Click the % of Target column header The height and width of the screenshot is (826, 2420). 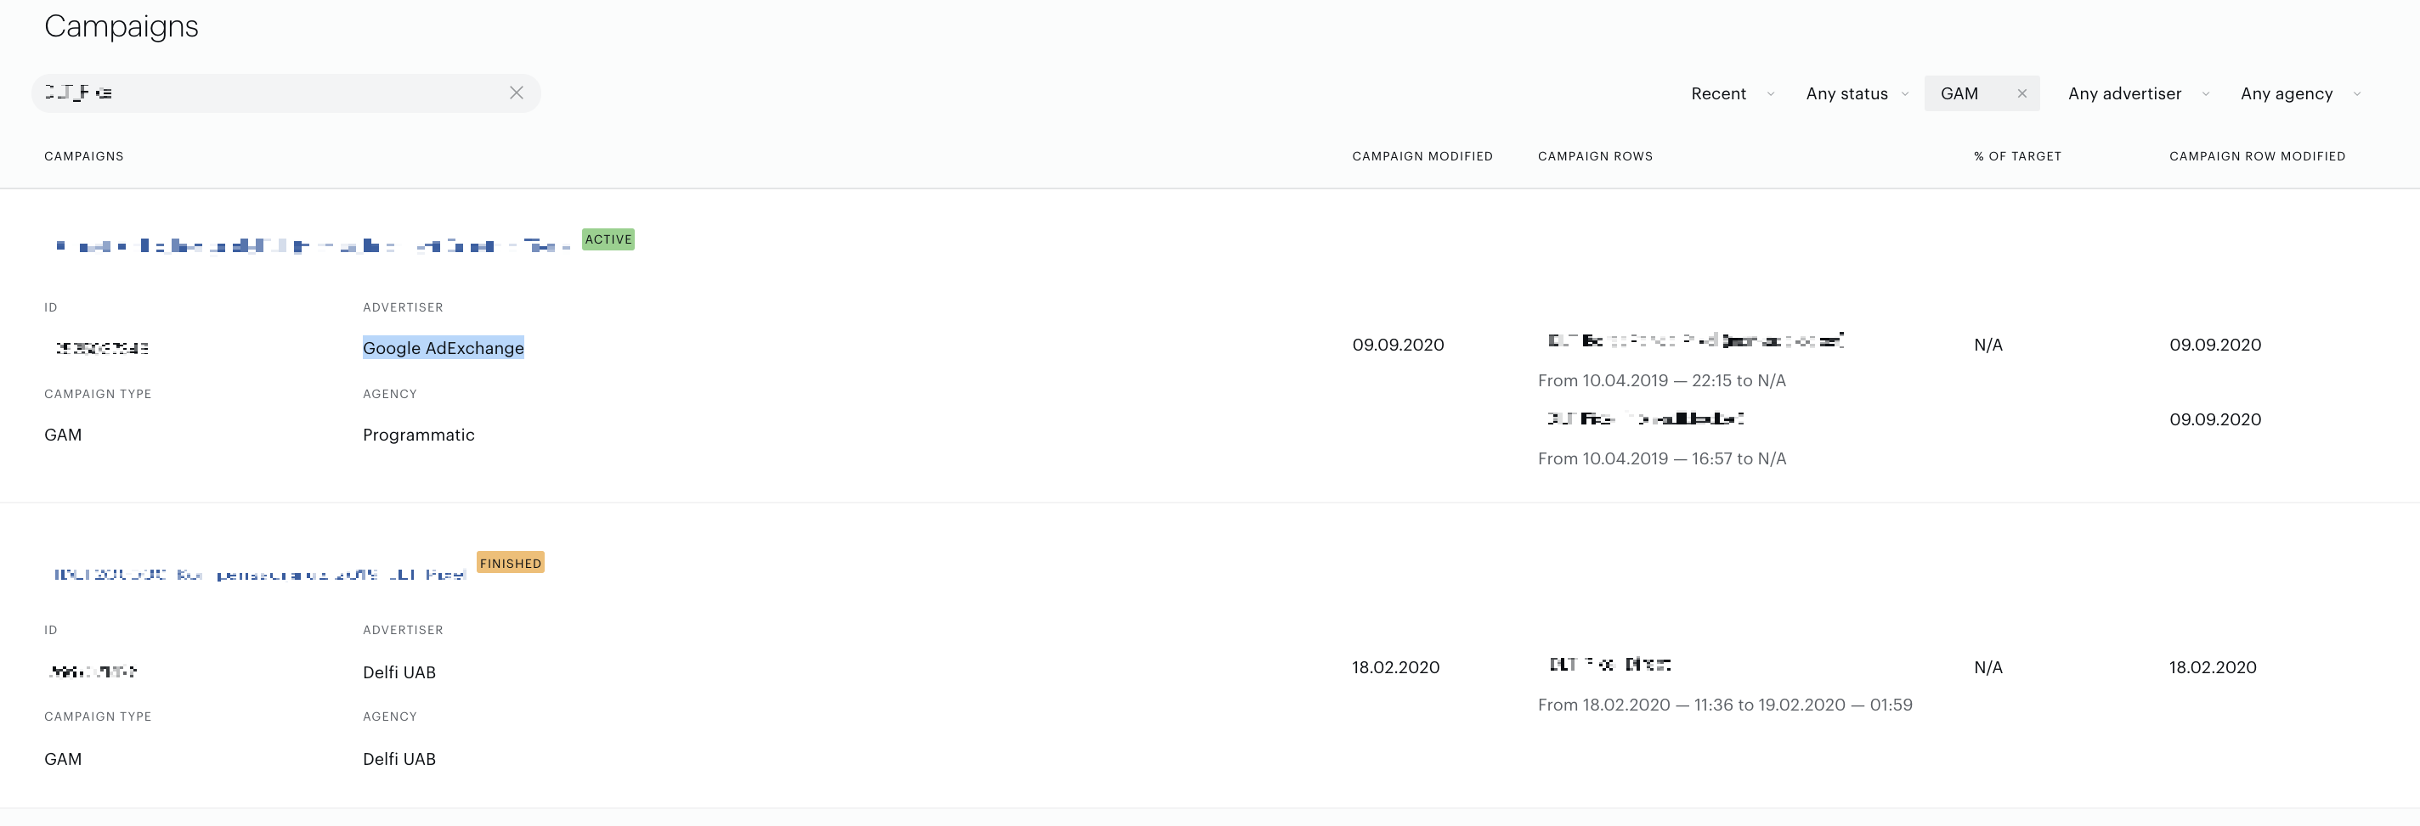click(2017, 156)
